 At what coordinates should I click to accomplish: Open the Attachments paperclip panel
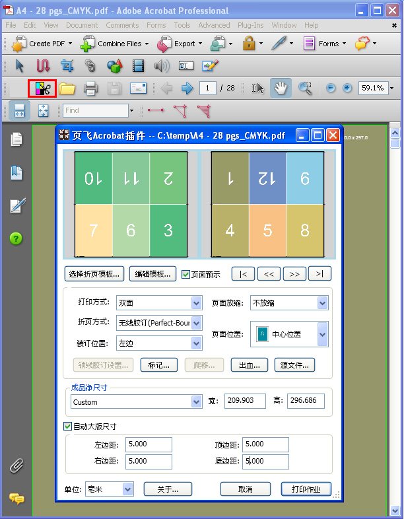pos(17,466)
